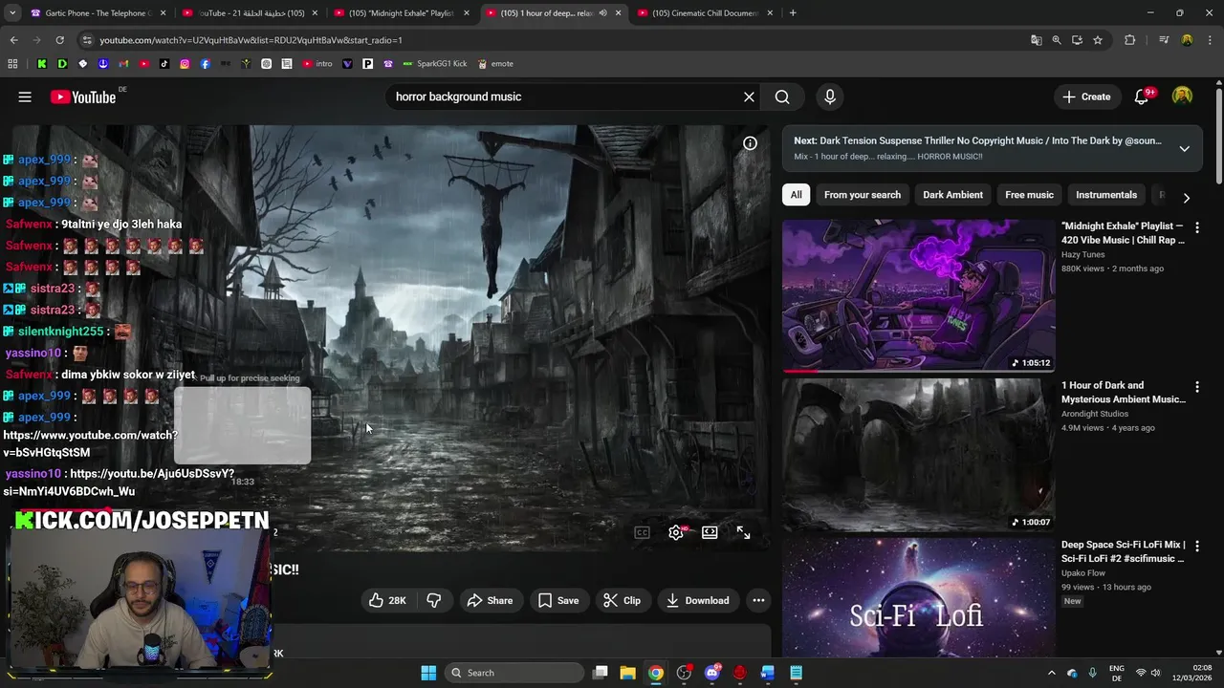Select From your search chip
Viewport: 1224px width, 688px height.
[863, 195]
